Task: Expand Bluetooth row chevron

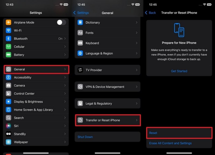Action: pyautogui.click(x=65, y=38)
